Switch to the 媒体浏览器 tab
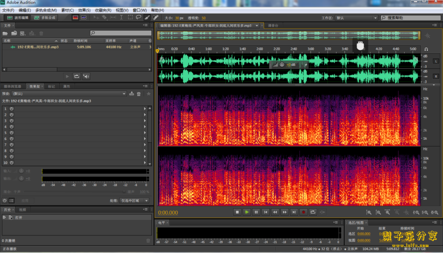 point(13,86)
